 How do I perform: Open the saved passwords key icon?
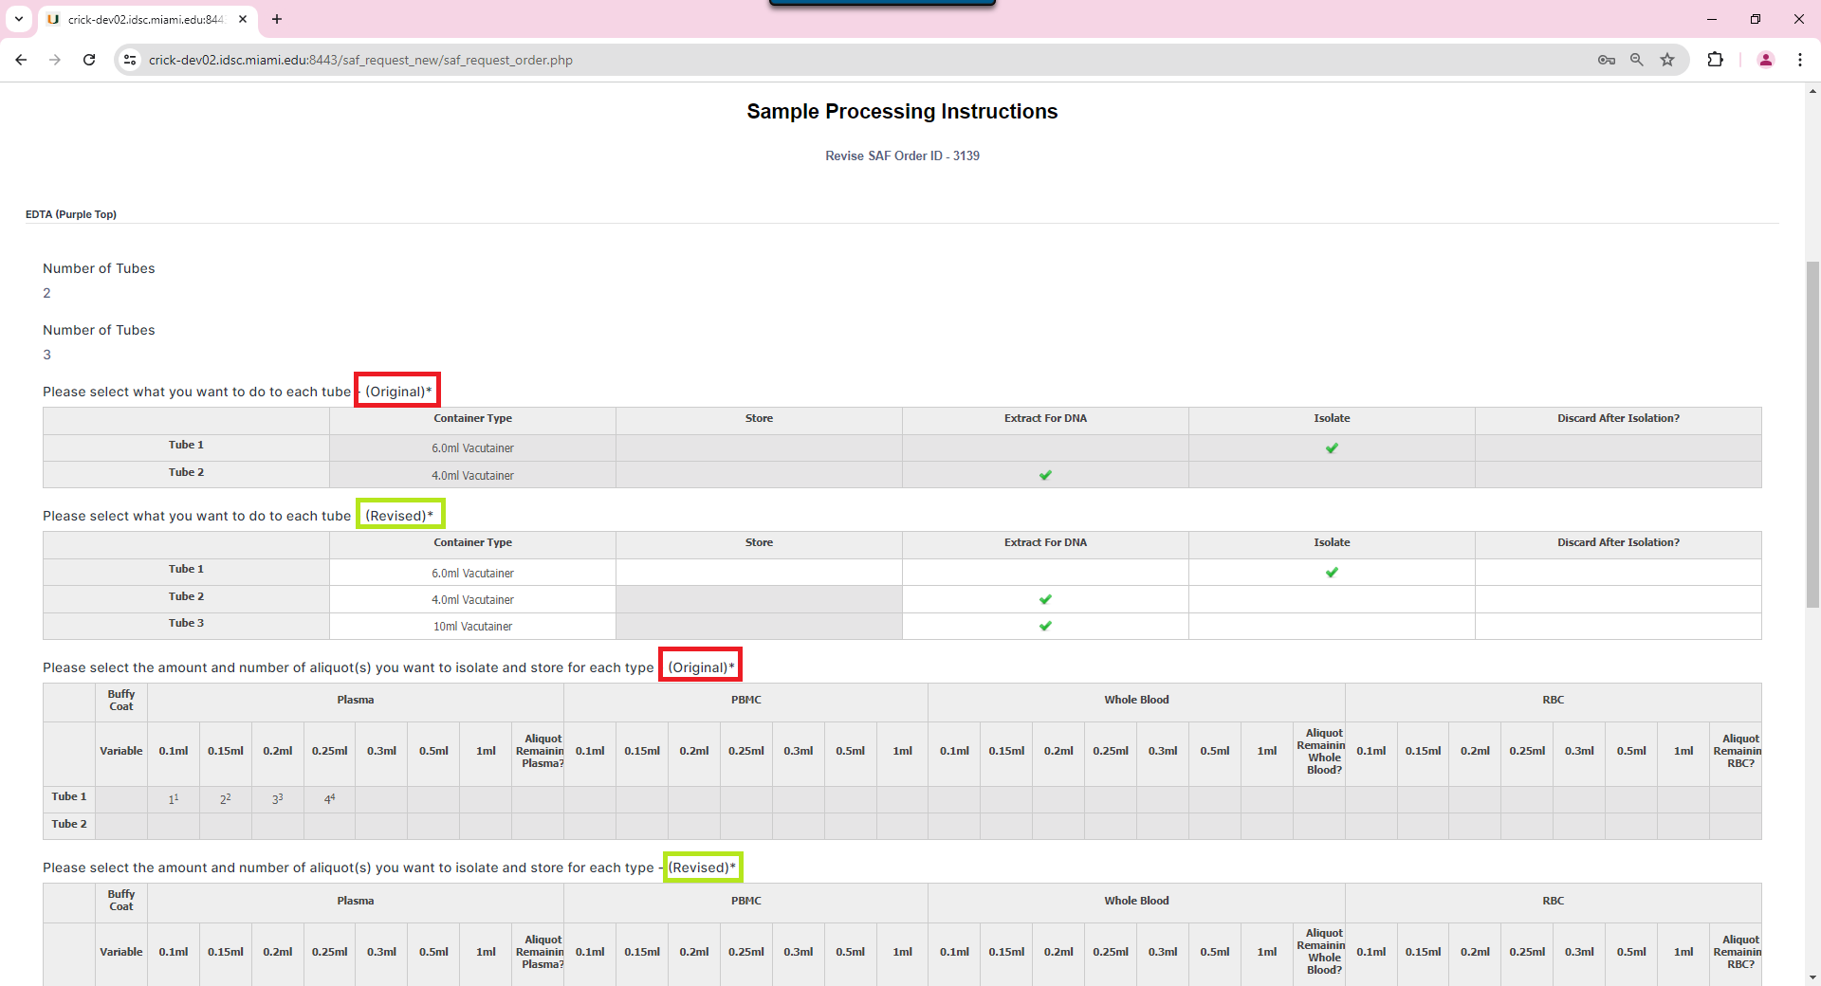(1606, 60)
